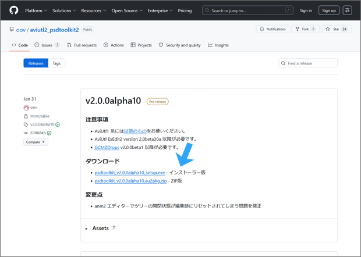Open the Pull requests tab

pos(82,45)
